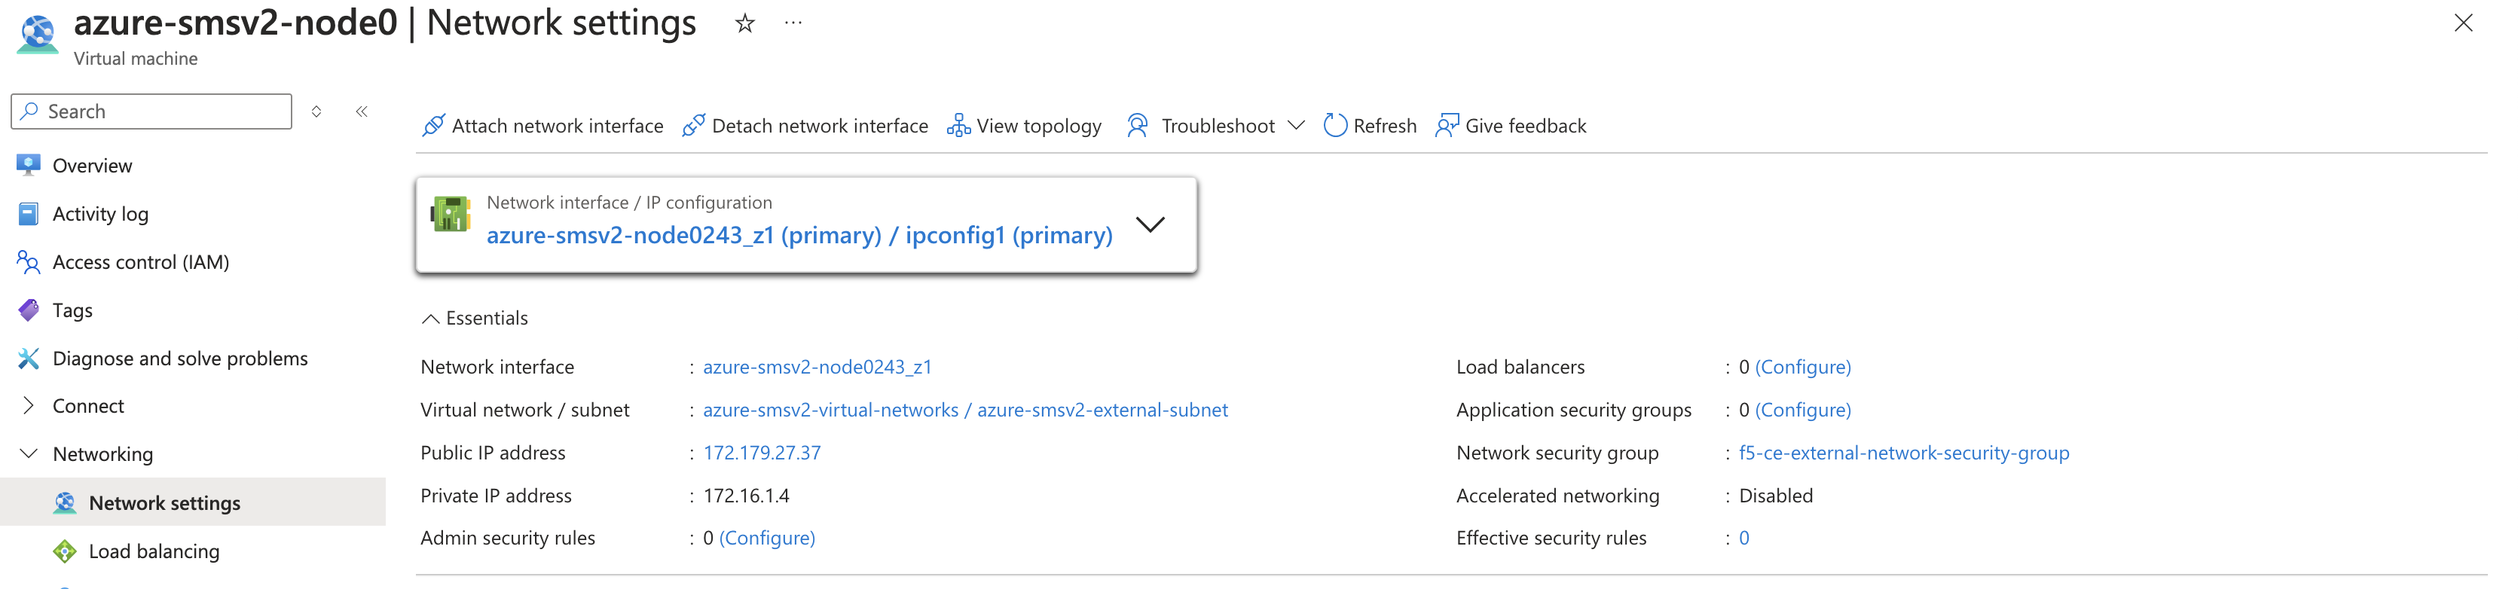The width and height of the screenshot is (2518, 589).
Task: Click Detach network interface button
Action: click(x=805, y=126)
